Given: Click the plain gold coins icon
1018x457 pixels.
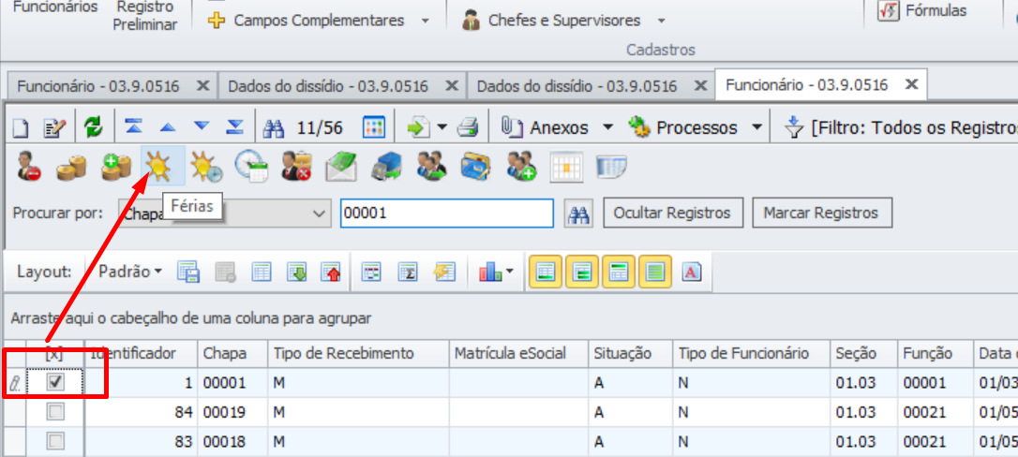Looking at the screenshot, I should click(70, 168).
